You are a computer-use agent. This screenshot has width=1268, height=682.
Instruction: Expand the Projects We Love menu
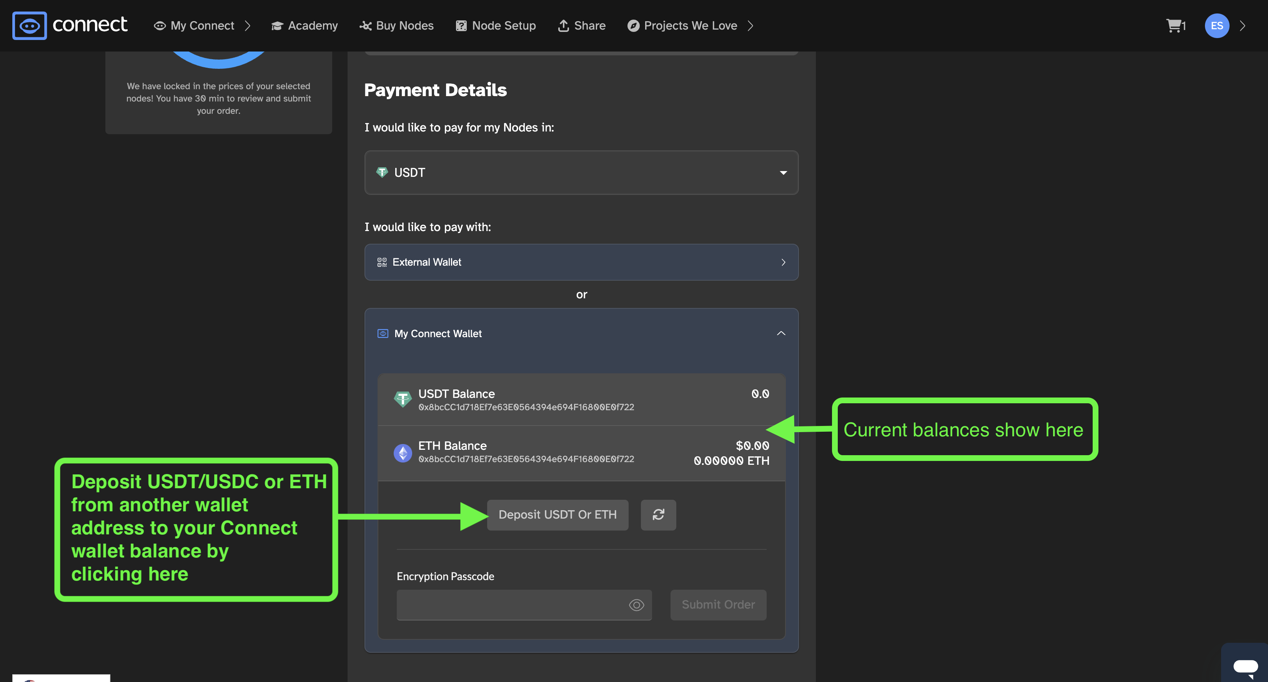[690, 26]
